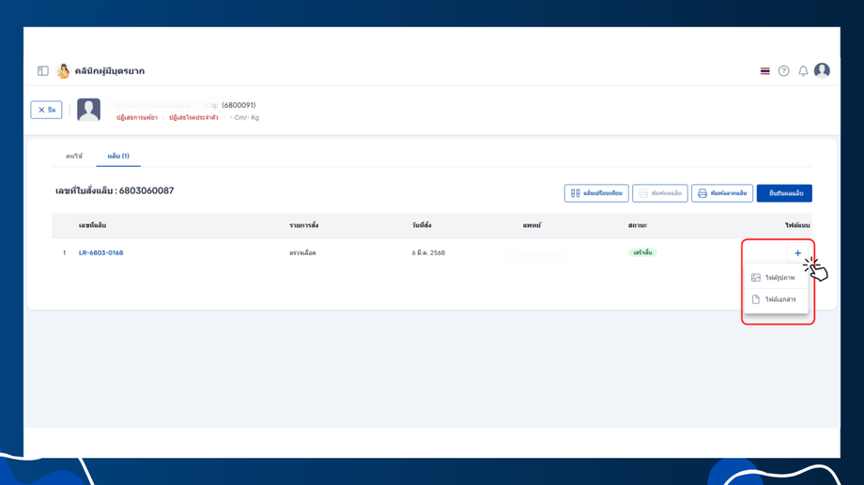This screenshot has width=864, height=485.
Task: Click ปฏิเสธโรคประจำตัว chronic disease label
Action: pyautogui.click(x=193, y=117)
